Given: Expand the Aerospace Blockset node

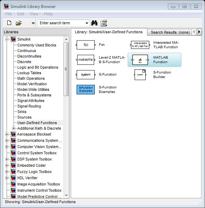Looking at the screenshot, I should pos(7,134).
